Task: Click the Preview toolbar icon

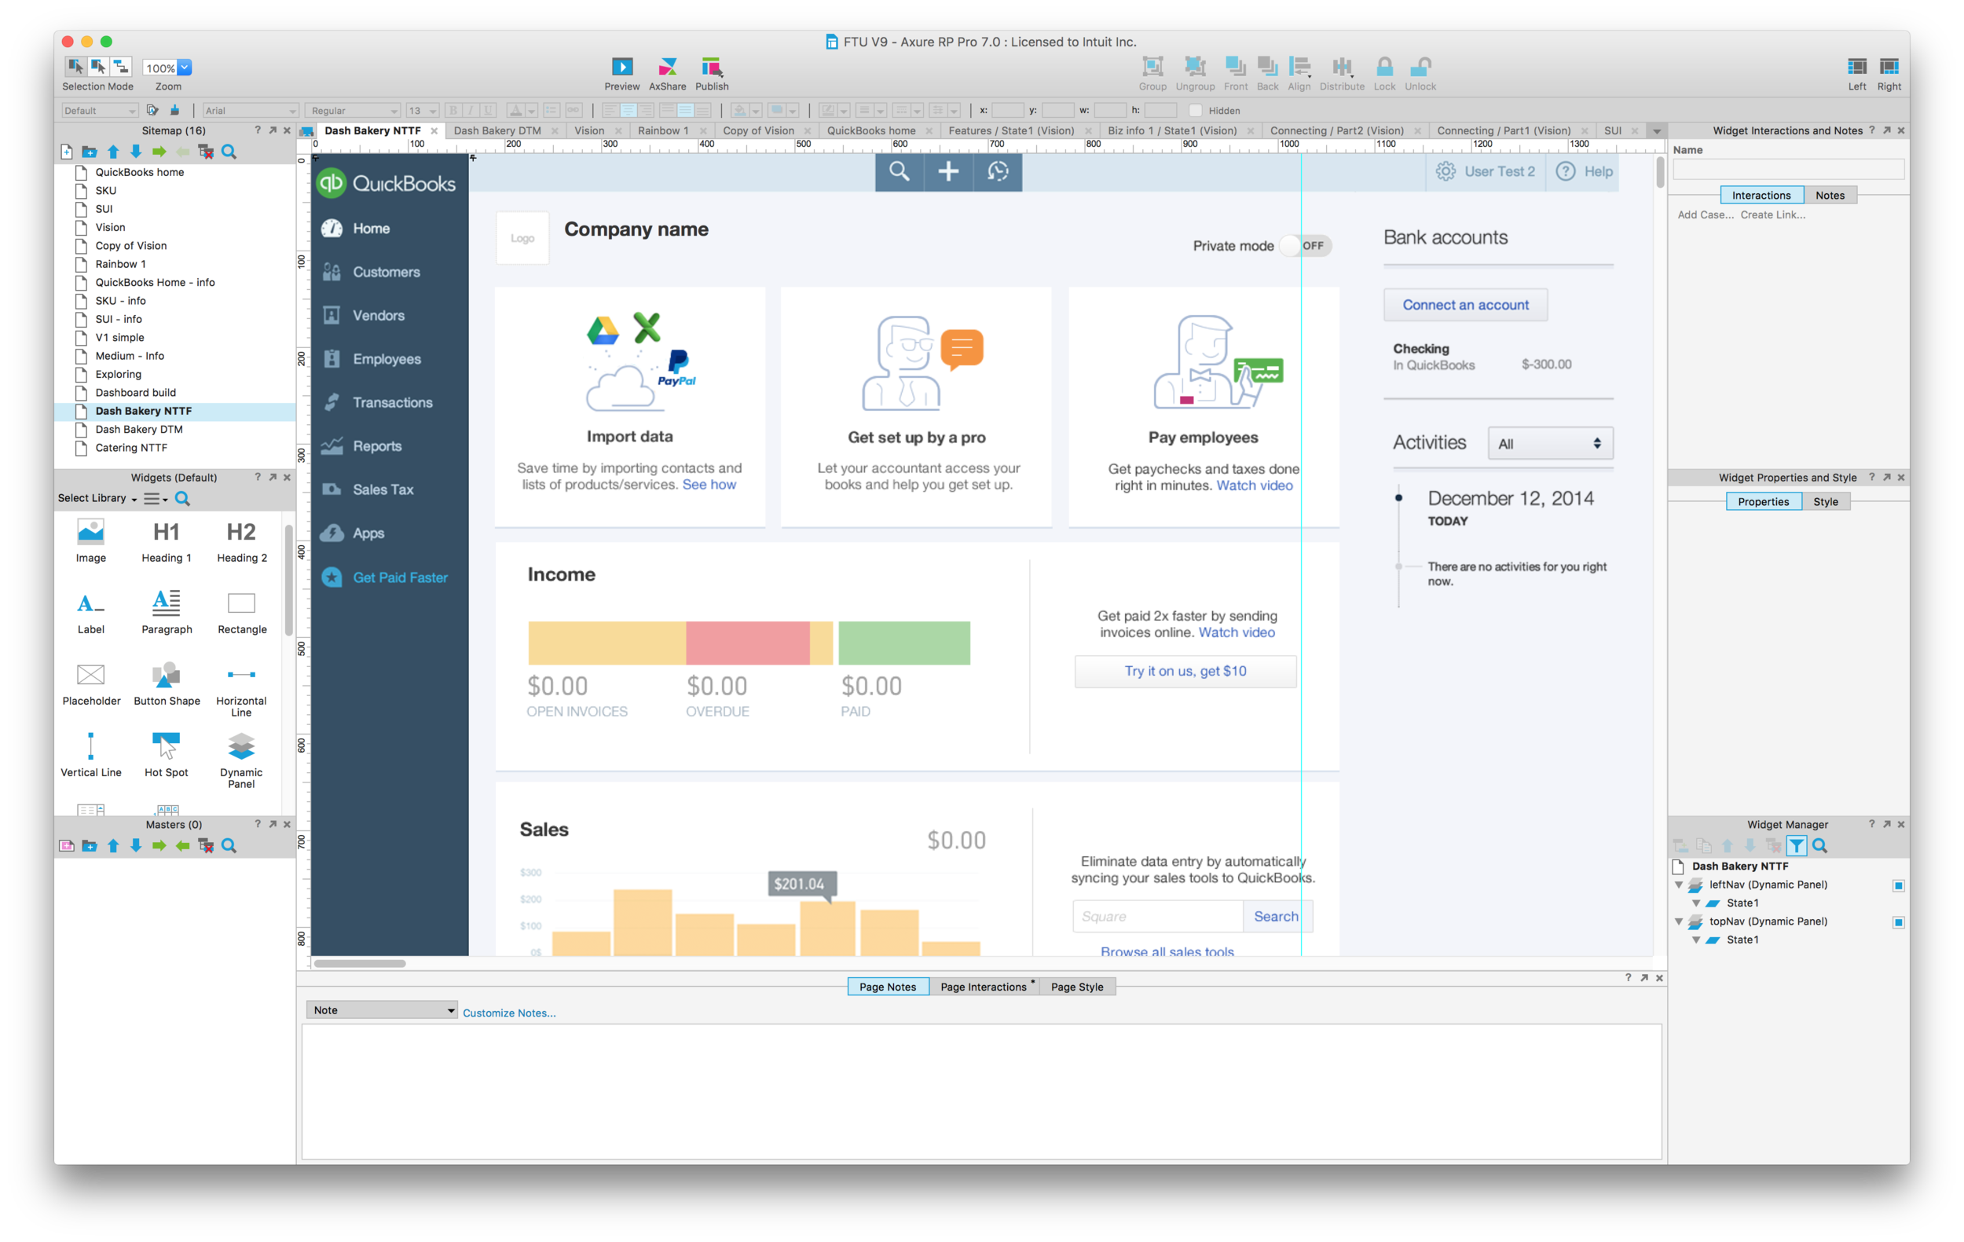Action: pyautogui.click(x=621, y=66)
